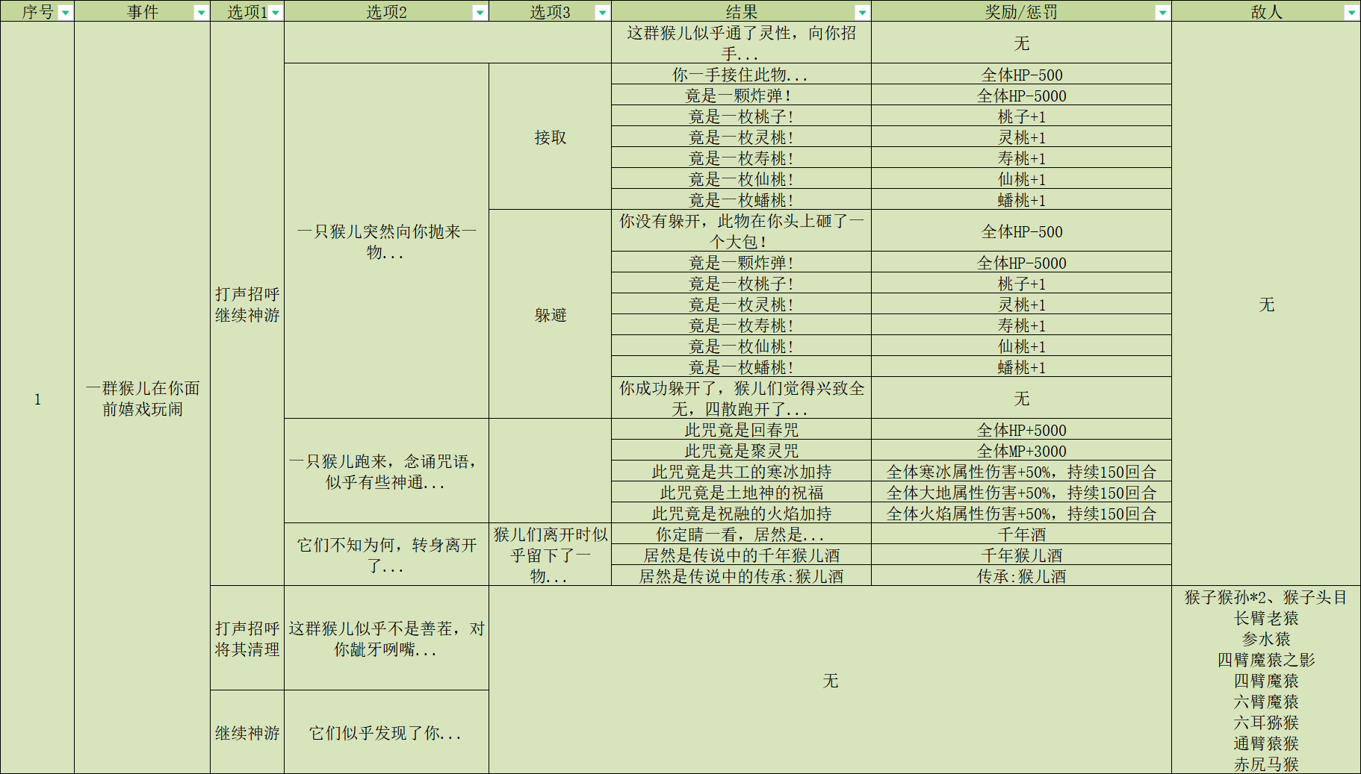The width and height of the screenshot is (1361, 774).
Task: Select cell 一只猴儿突然向你抛来一物
Action: point(386,241)
